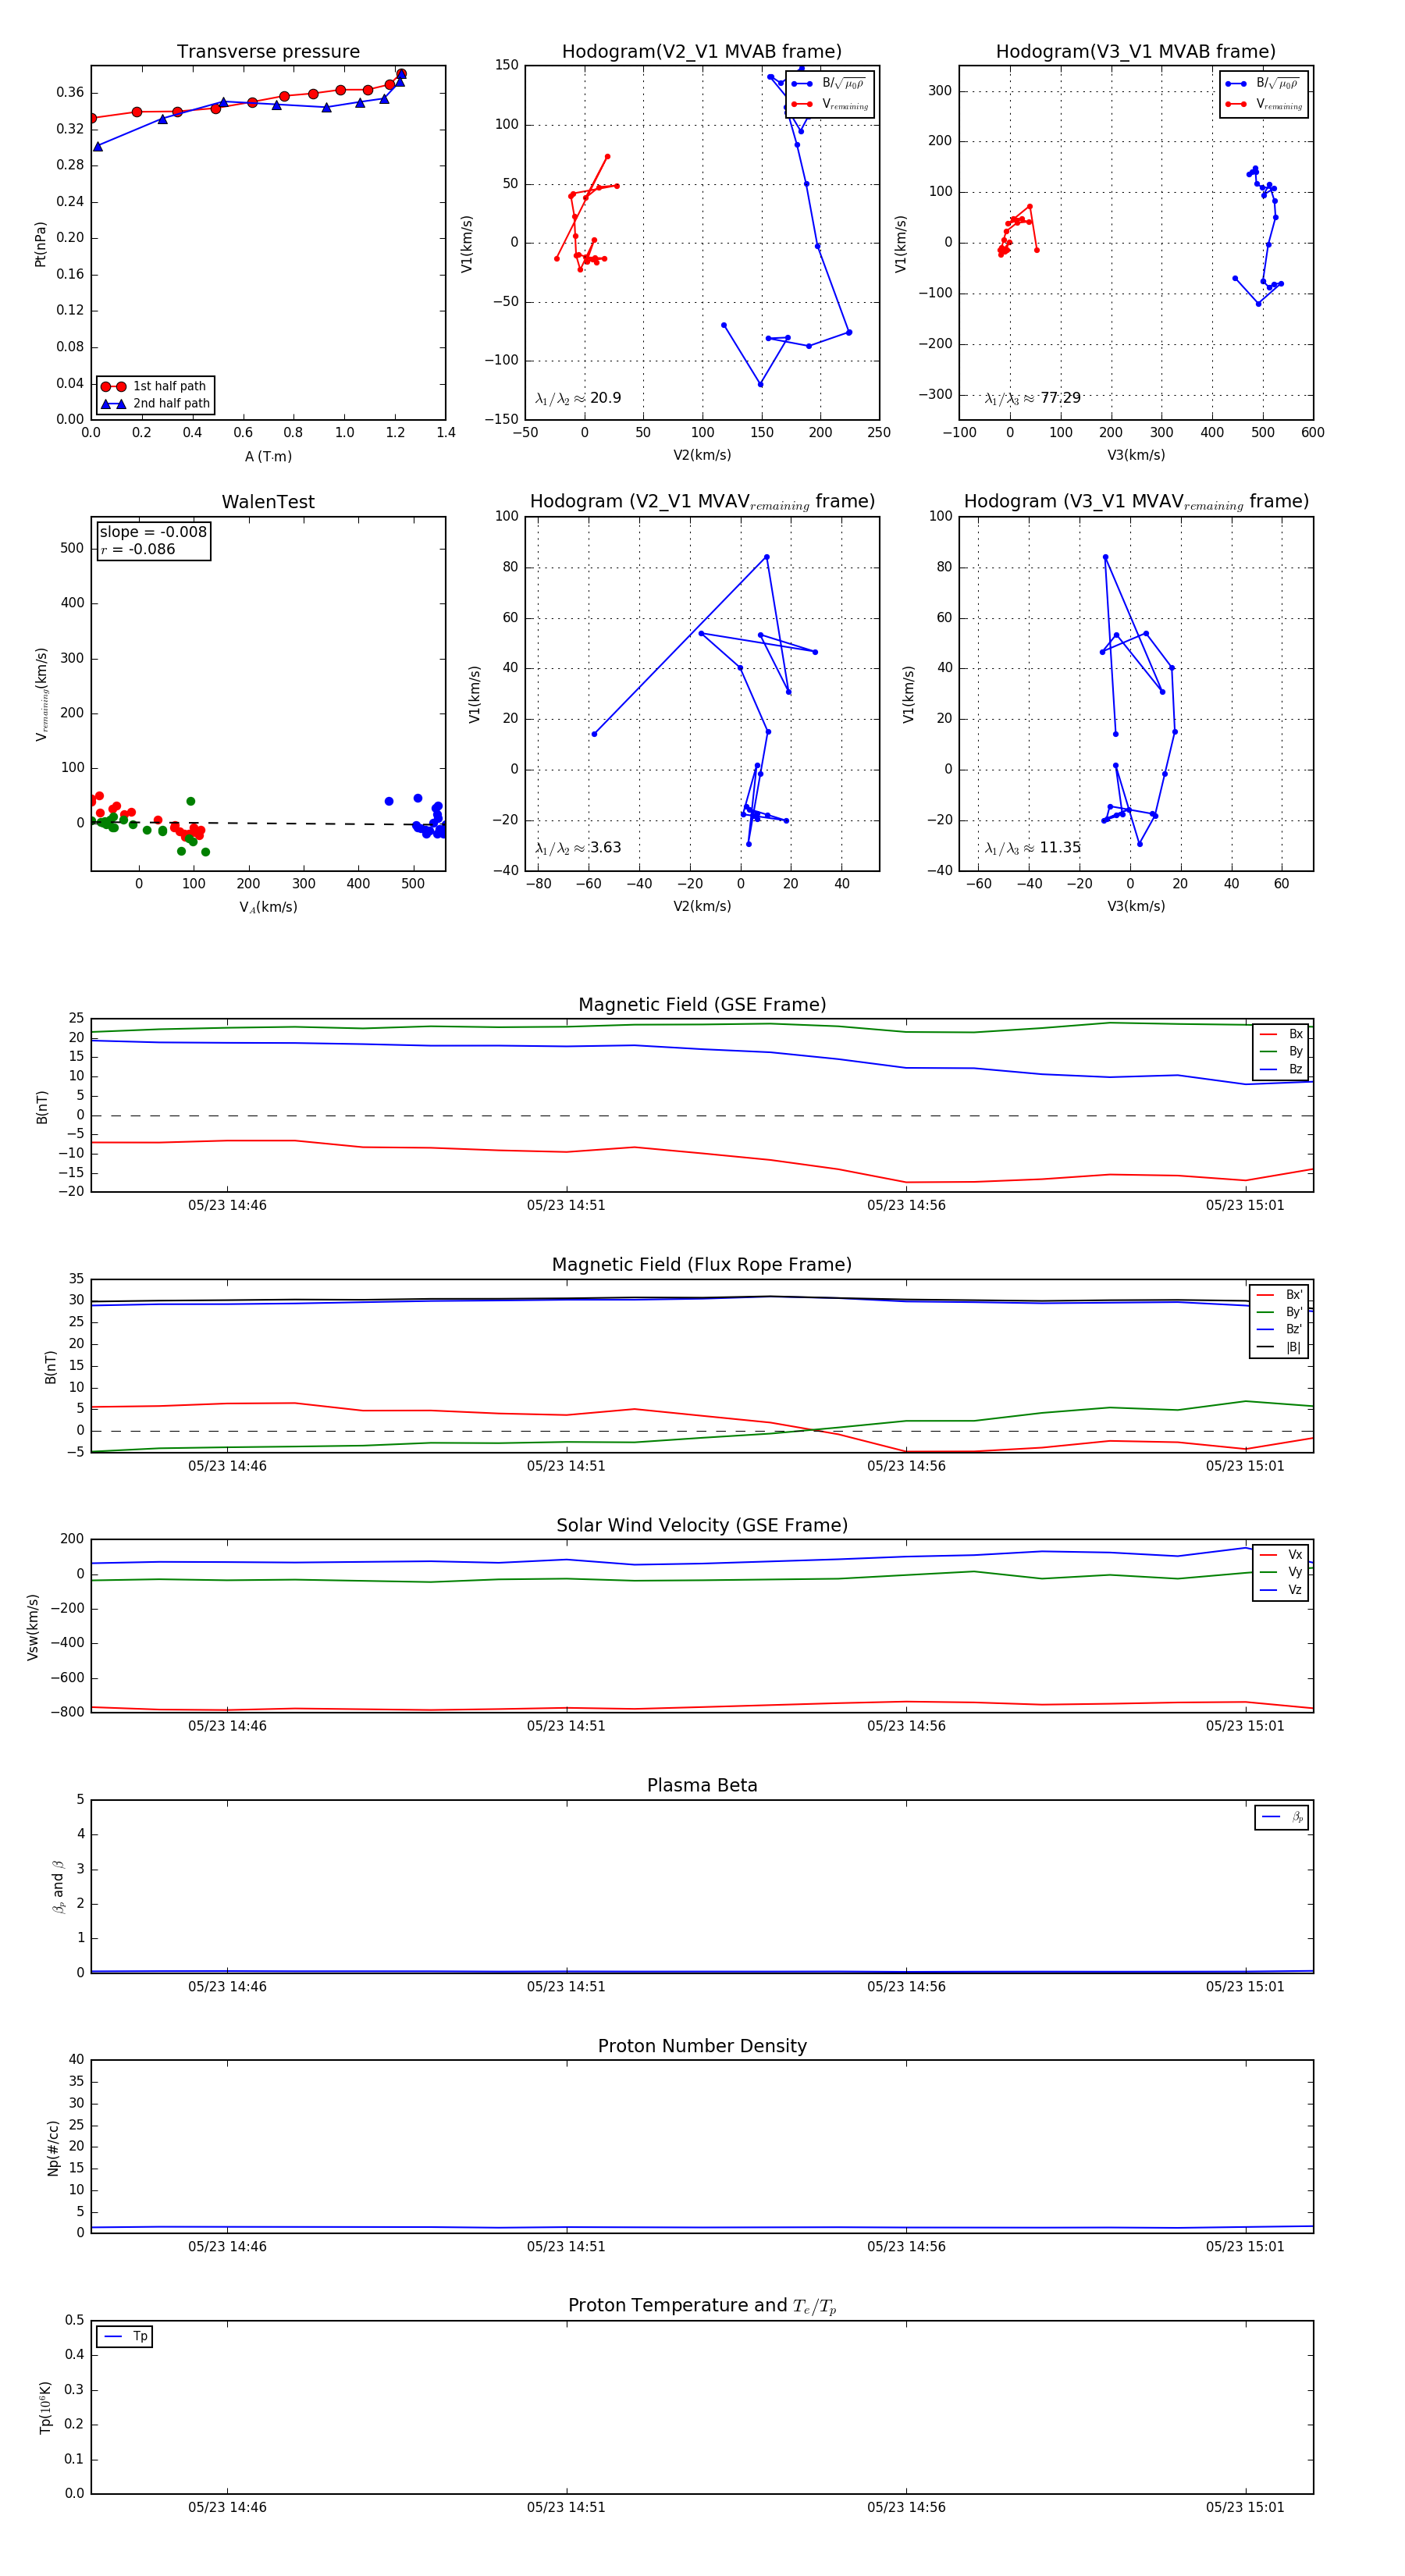Click the "By'" legend entry in Flux Rope plot
Viewport: 1405px width, 2576px height.
[1280, 1313]
